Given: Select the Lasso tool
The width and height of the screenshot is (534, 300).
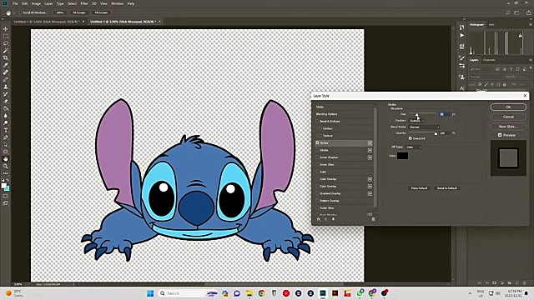Looking at the screenshot, I should pos(6,43).
